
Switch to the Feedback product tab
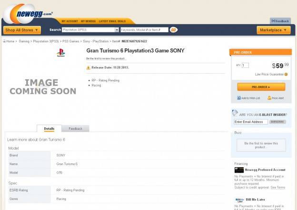click(x=75, y=129)
